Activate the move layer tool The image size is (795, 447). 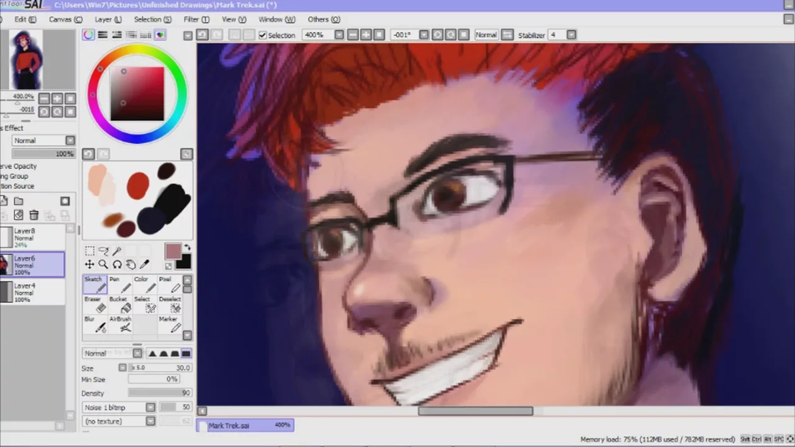(x=89, y=264)
